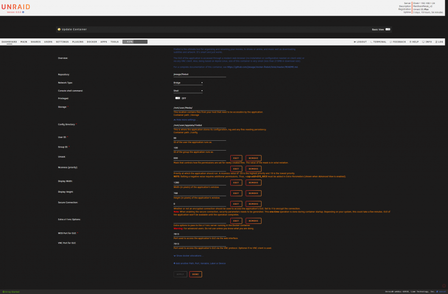This screenshot has width=448, height=294.
Task: Click the User ID field
Action: (x=200, y=138)
